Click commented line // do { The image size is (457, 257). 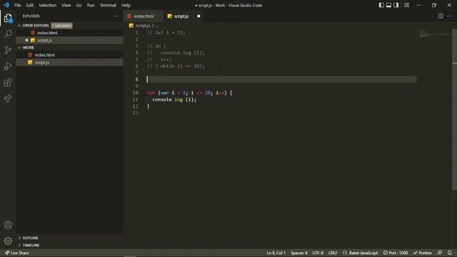pos(156,46)
